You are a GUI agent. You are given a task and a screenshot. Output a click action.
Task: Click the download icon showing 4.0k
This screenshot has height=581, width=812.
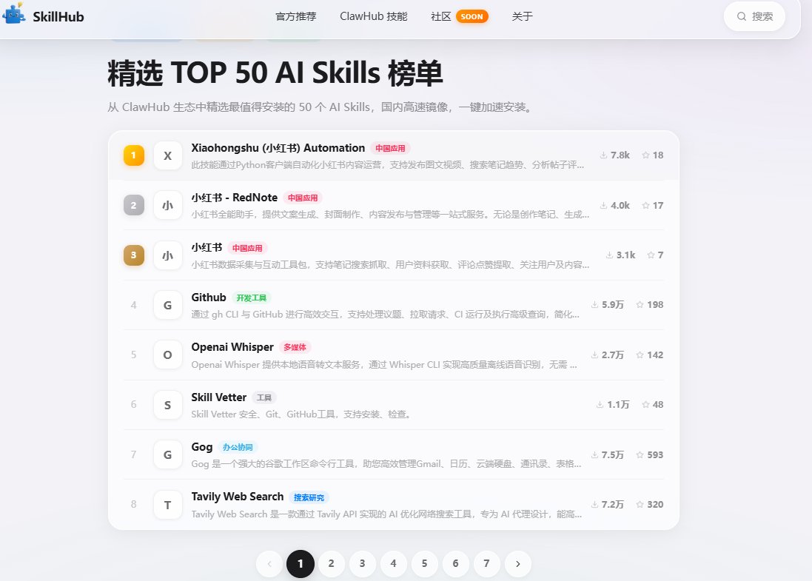click(x=604, y=206)
